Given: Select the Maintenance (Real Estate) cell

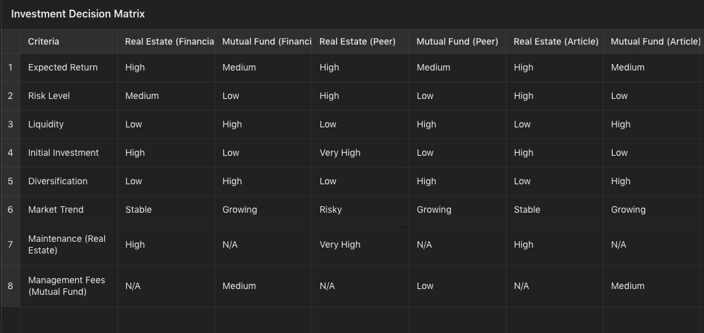Looking at the screenshot, I should (x=69, y=244).
